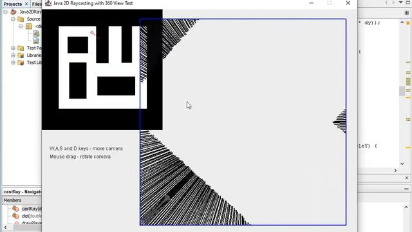Click the Libraries folder icon
Viewport: 412px width, 232px height.
click(21, 55)
